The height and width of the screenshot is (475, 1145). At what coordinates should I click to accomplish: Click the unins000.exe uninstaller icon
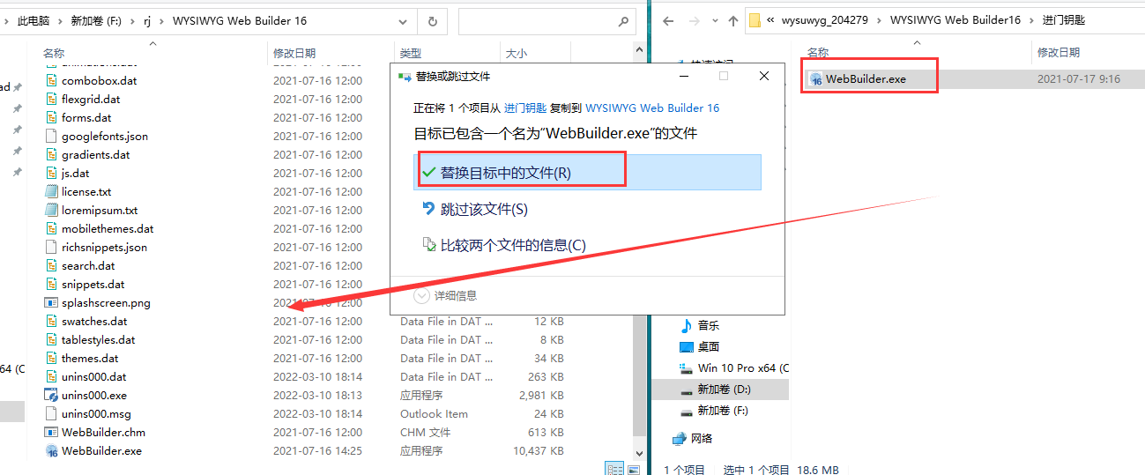click(x=51, y=395)
